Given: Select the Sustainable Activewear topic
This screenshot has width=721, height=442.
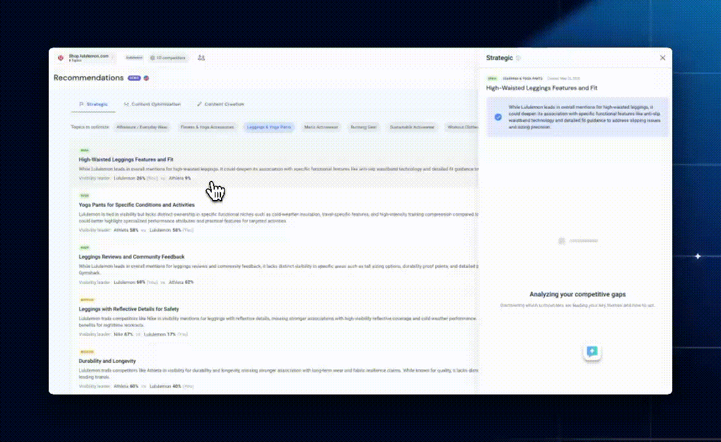Looking at the screenshot, I should click(412, 127).
